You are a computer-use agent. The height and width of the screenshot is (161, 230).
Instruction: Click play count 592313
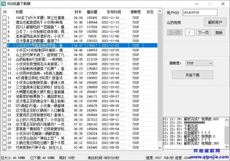[92, 143]
